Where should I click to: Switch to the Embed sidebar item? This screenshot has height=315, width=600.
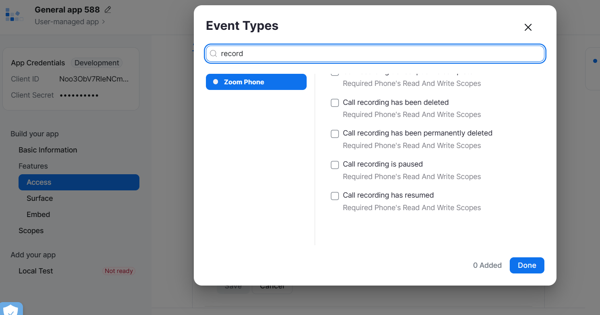tap(38, 215)
